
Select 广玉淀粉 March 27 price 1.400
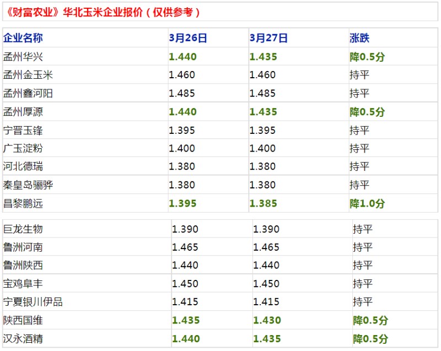(262, 148)
